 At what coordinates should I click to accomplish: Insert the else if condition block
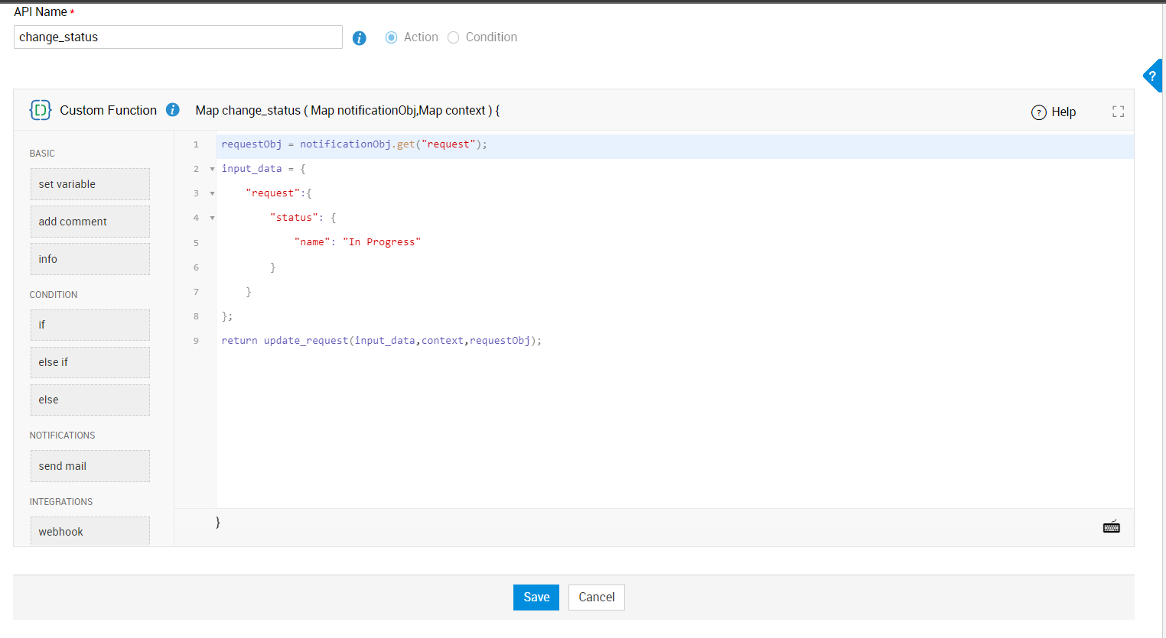tap(90, 362)
